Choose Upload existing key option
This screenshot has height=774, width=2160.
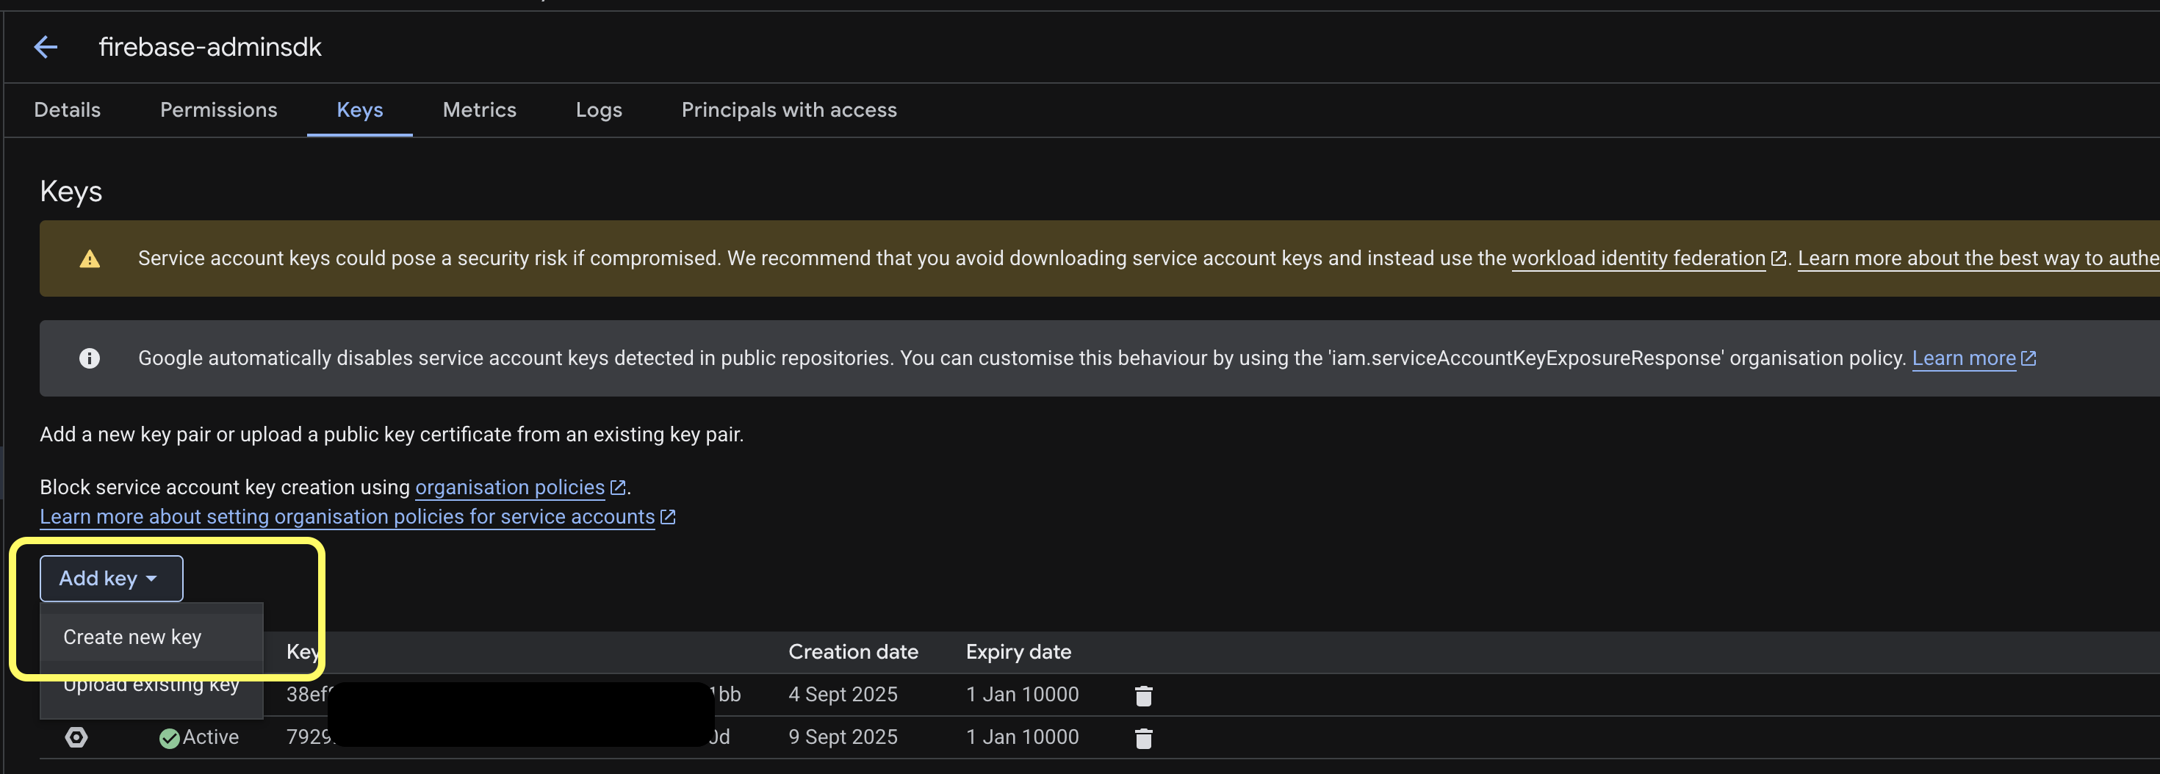(151, 684)
